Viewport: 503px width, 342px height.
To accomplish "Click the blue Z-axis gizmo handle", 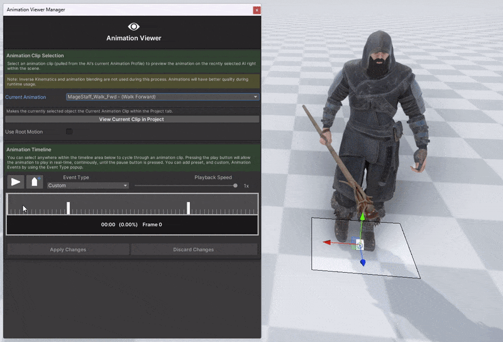I will [363, 263].
